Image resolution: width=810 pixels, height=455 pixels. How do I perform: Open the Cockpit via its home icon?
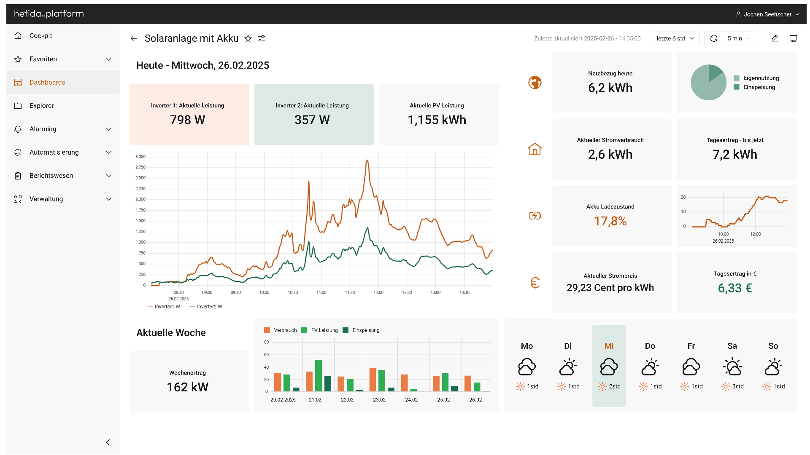pos(18,36)
